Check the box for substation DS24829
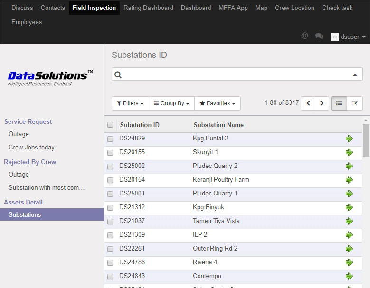 tap(110, 139)
